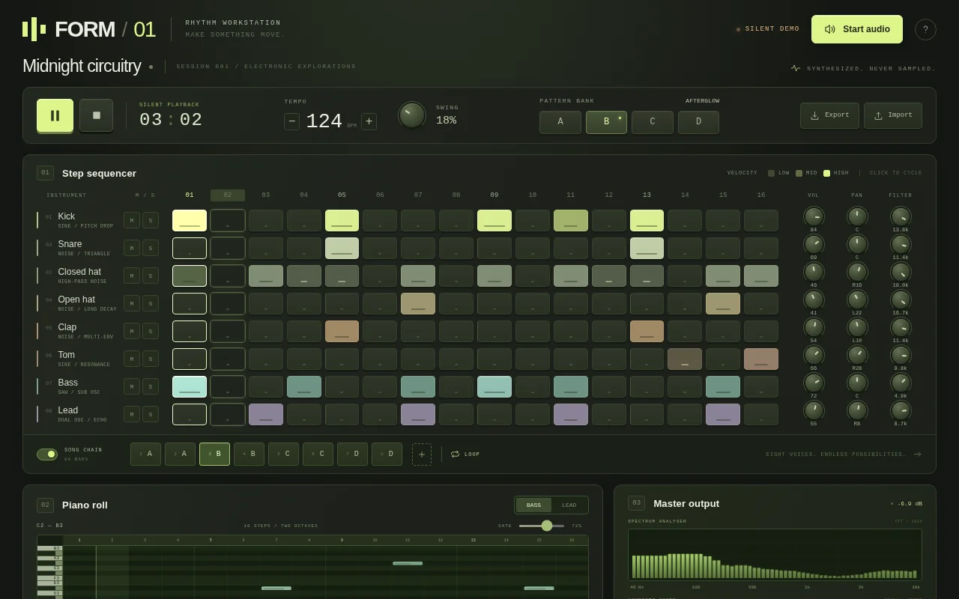Switch piano roll to Bass tab
The width and height of the screenshot is (959, 599).
(533, 505)
